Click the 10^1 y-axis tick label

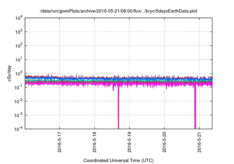click(19, 60)
